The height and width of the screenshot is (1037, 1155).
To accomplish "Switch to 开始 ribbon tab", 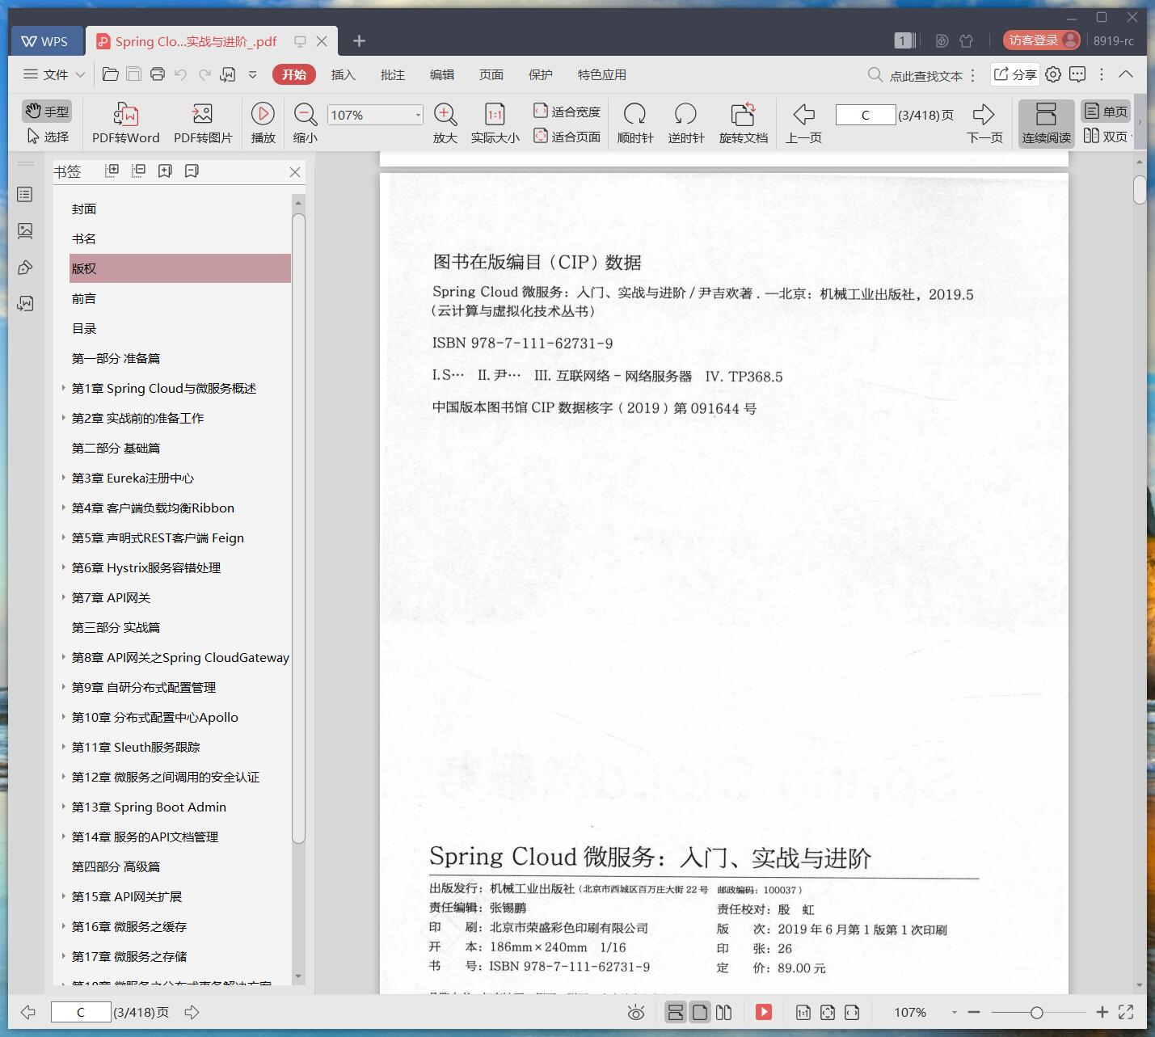I will coord(293,74).
